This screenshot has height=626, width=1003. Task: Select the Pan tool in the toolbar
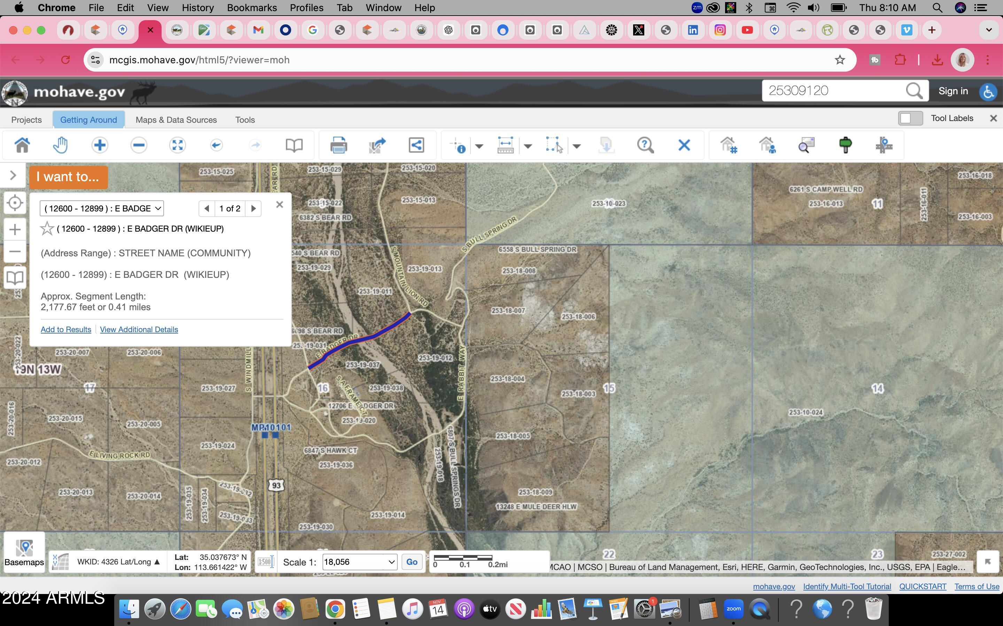[61, 145]
